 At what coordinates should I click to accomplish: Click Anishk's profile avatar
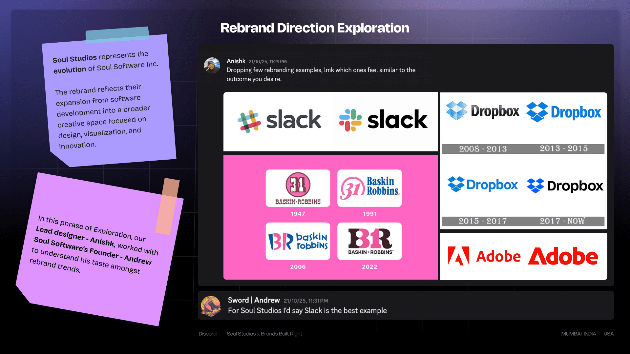pos(212,66)
